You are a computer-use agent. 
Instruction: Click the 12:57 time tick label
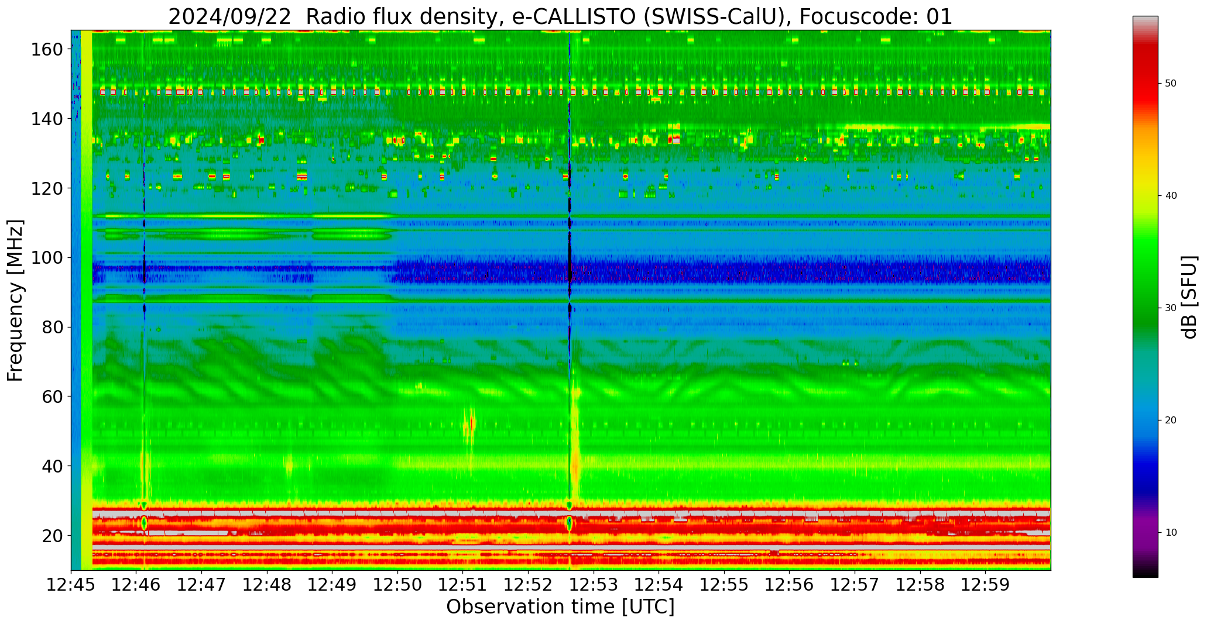(x=855, y=585)
